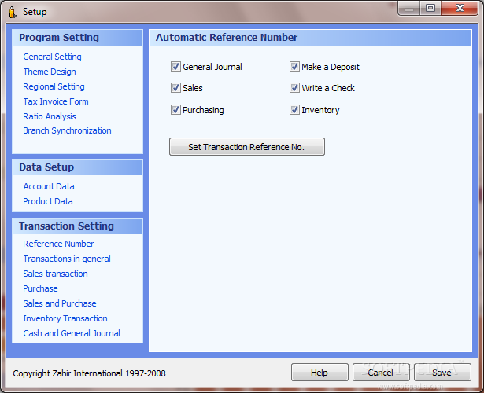Open Account Data setup
This screenshot has width=484, height=393.
point(49,186)
